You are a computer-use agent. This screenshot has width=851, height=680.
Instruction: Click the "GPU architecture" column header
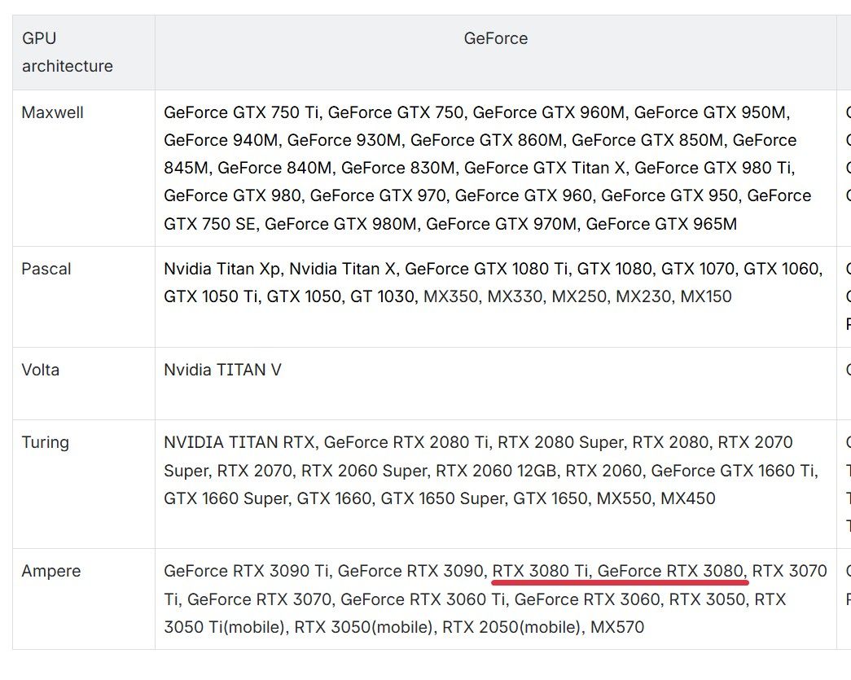point(67,52)
